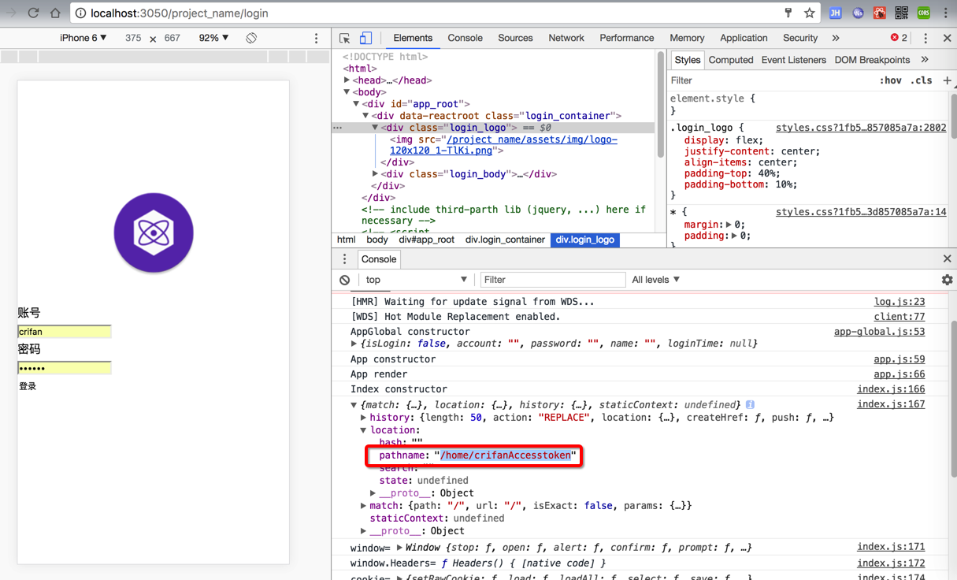Open app-global.js:53 source link
Viewport: 957px width, 580px height.
tap(880, 332)
